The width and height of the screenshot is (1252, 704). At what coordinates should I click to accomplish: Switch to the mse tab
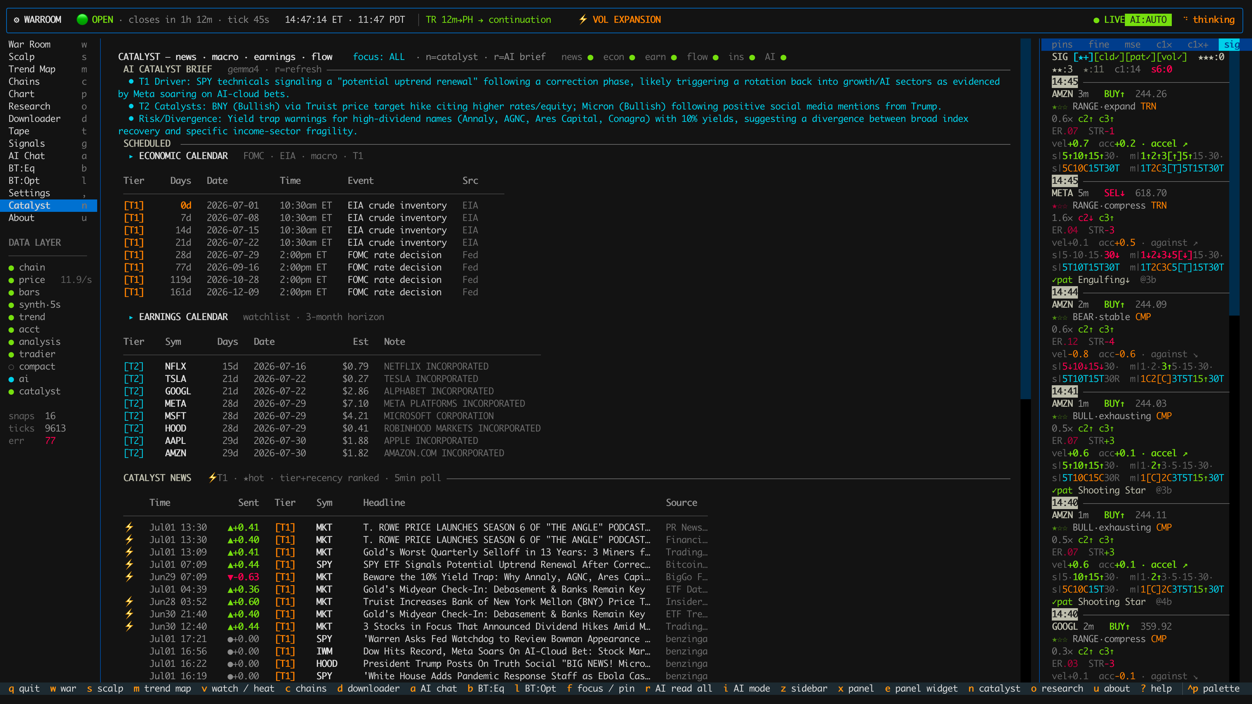tap(1132, 45)
